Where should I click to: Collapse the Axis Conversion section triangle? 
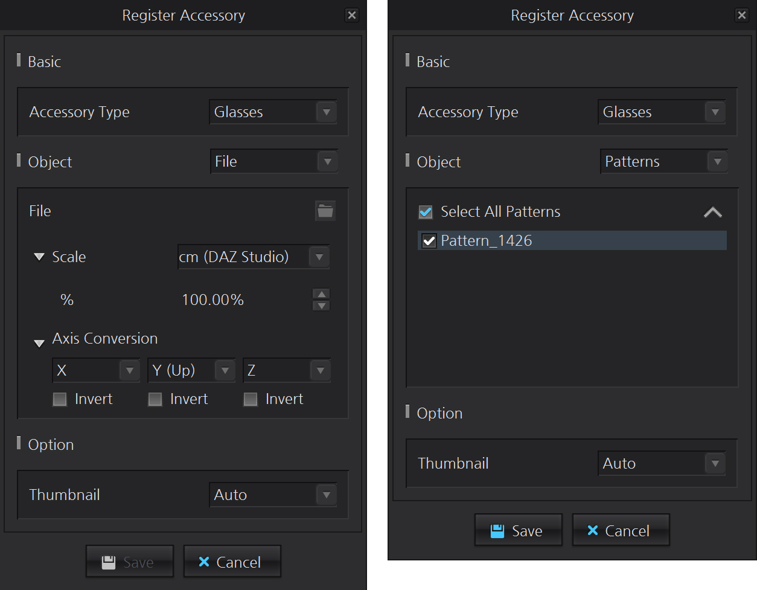39,343
